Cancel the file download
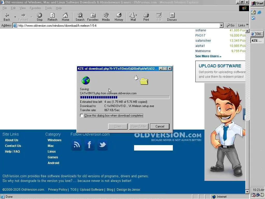265x199 pixels. click(x=160, y=126)
